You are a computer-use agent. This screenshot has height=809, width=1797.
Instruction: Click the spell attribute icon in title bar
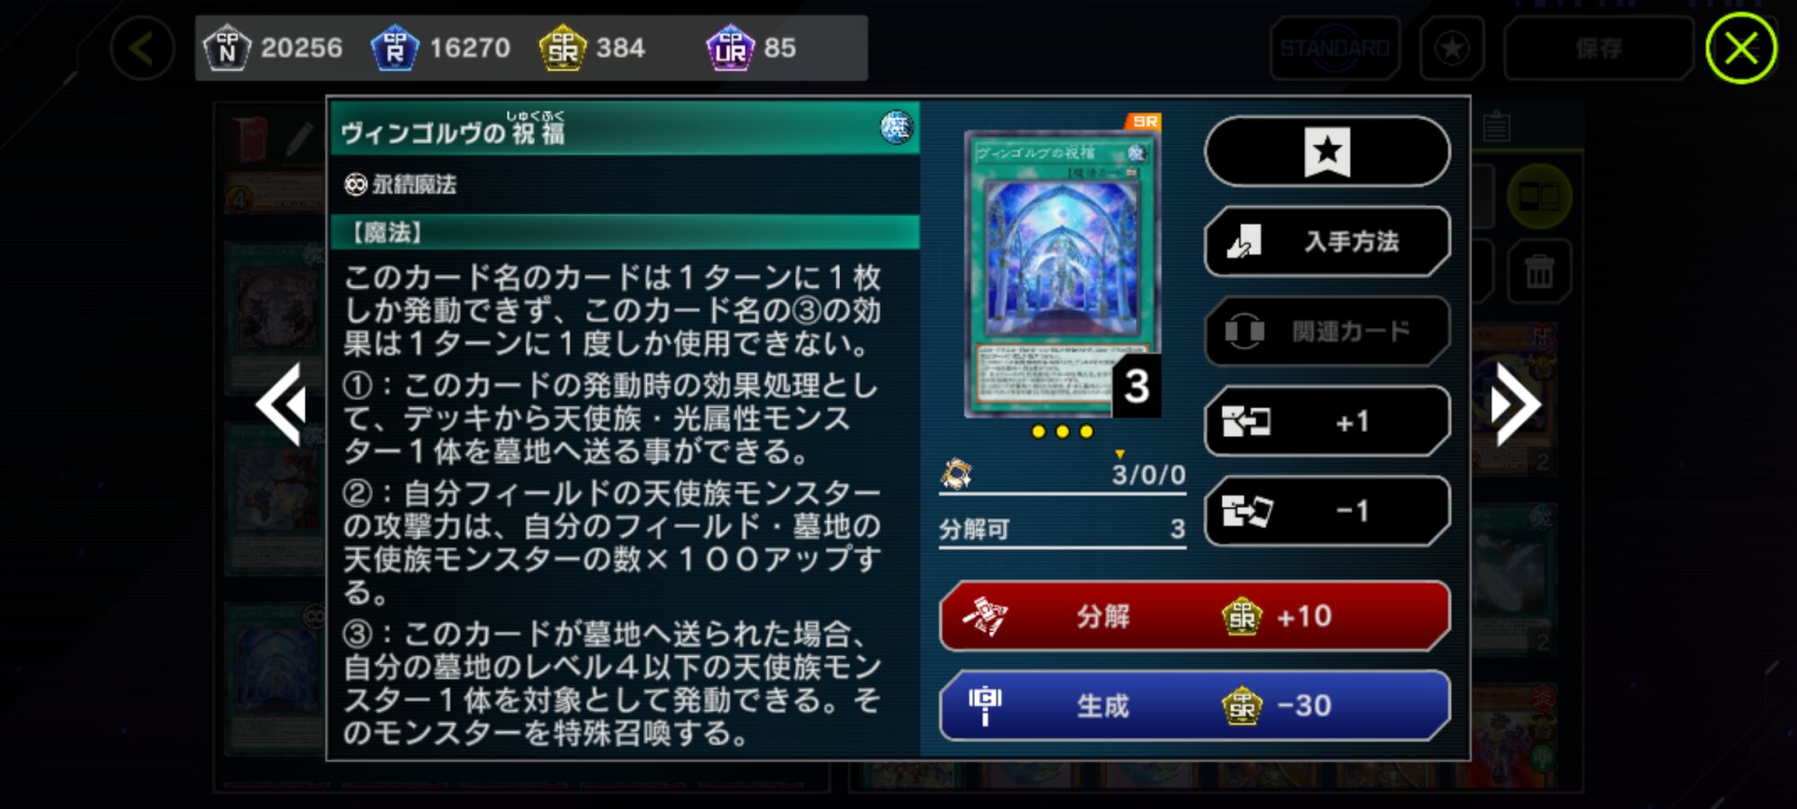click(x=896, y=128)
